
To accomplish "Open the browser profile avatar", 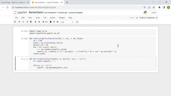I will point(168,7).
